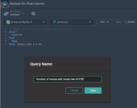Expand the Run options dropdown arrow

[108, 22]
